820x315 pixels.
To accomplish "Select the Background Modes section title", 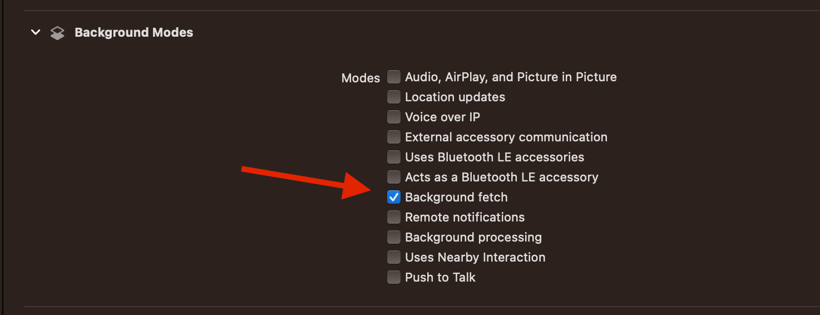I will 134,32.
